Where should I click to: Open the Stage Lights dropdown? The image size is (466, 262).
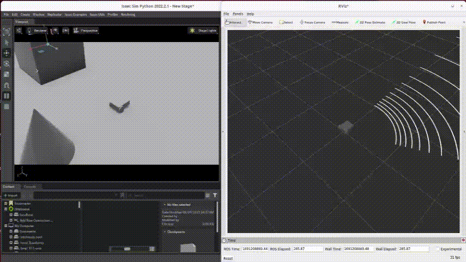point(204,31)
